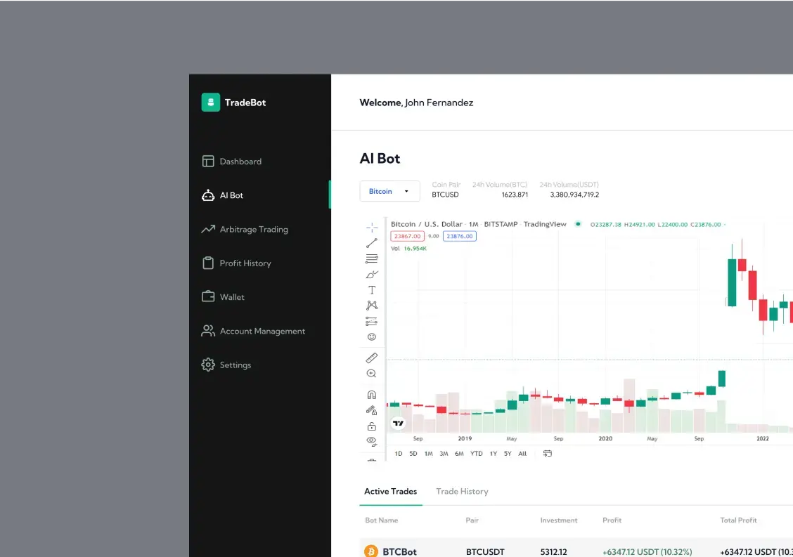Image resolution: width=793 pixels, height=557 pixels.
Task: Set chart range to 1M
Action: tap(428, 454)
